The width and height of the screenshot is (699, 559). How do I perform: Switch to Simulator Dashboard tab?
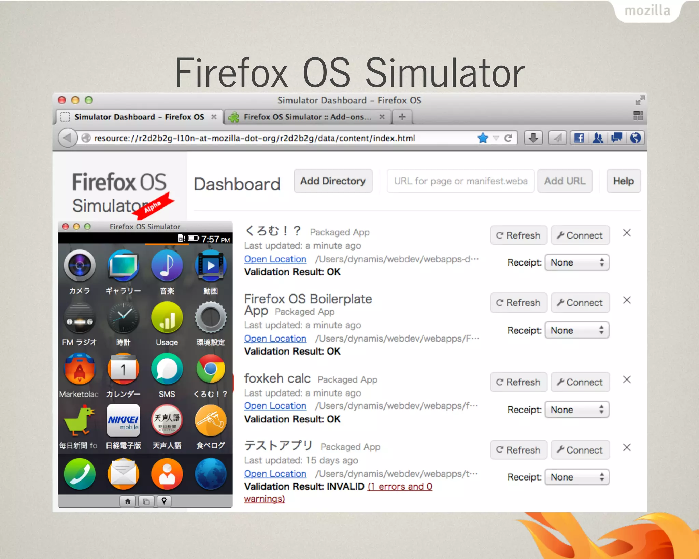tap(139, 117)
